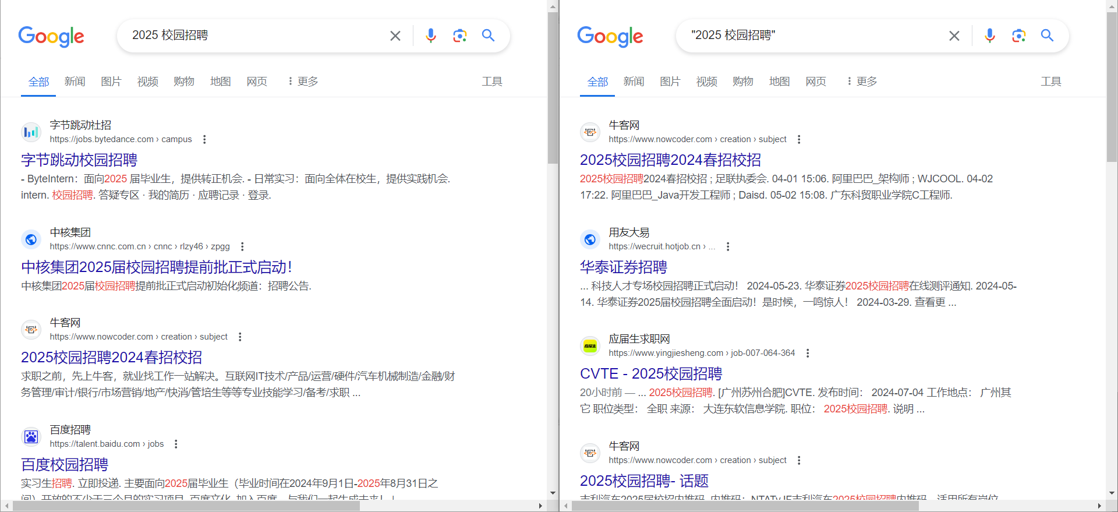Switch to 新闻 tab in right window
The width and height of the screenshot is (1118, 512).
click(634, 82)
